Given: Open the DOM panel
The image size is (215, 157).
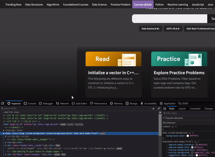Looking at the screenshot, I should coord(183,103).
